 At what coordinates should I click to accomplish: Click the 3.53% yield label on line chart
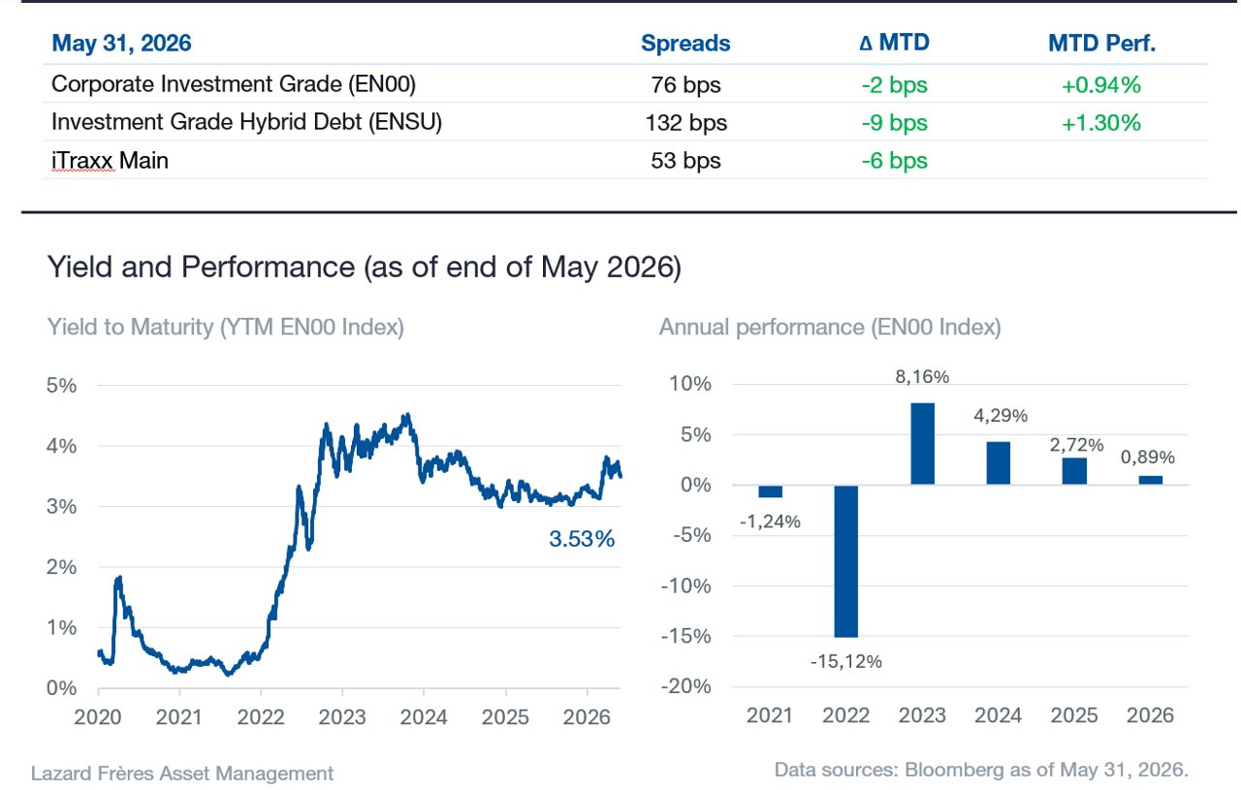pos(582,539)
